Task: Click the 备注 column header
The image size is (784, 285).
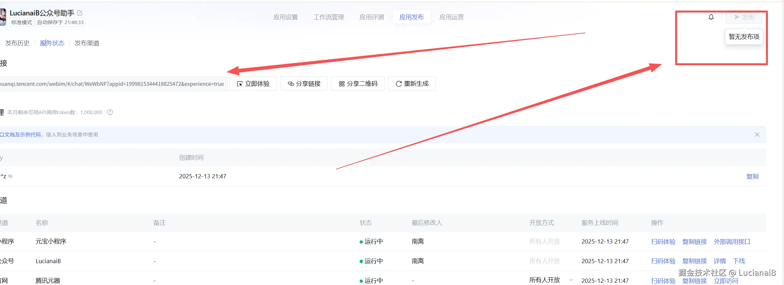Action: tap(159, 223)
